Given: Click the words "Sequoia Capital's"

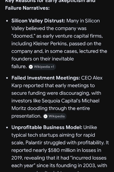Looking at the screenshot, I should [61, 101].
